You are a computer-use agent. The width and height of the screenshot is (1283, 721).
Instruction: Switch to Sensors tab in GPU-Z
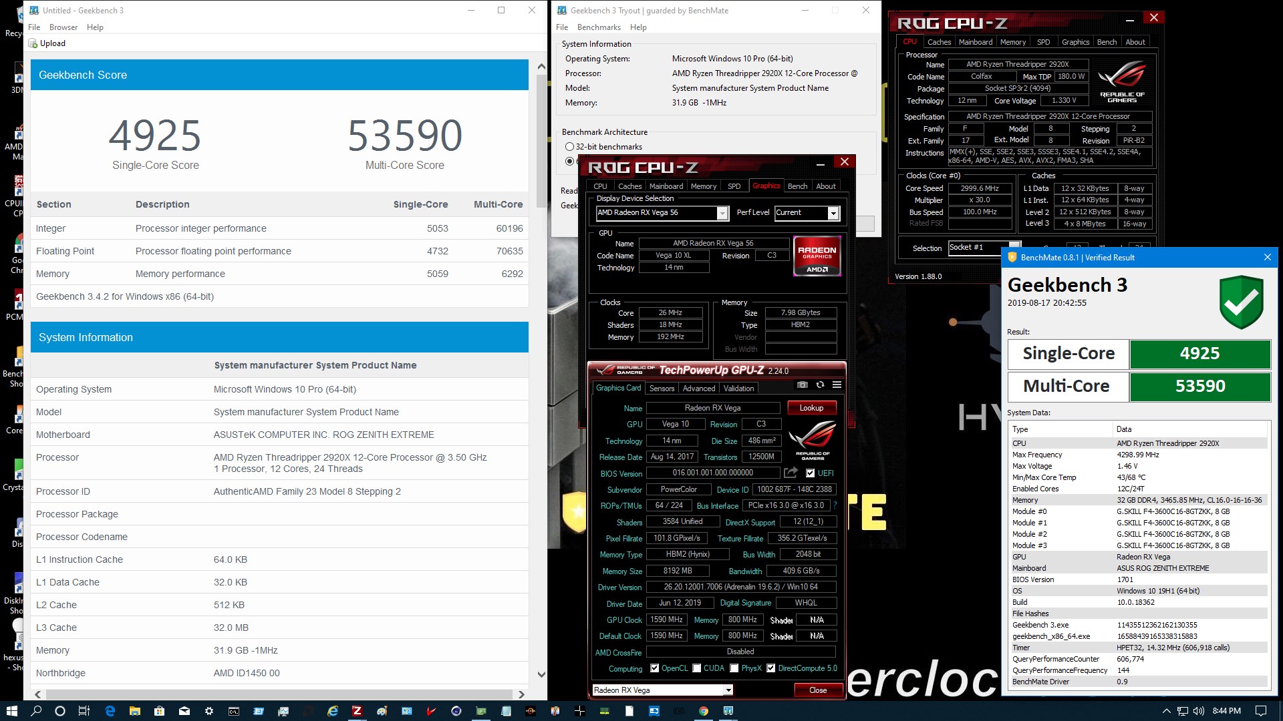pyautogui.click(x=662, y=389)
